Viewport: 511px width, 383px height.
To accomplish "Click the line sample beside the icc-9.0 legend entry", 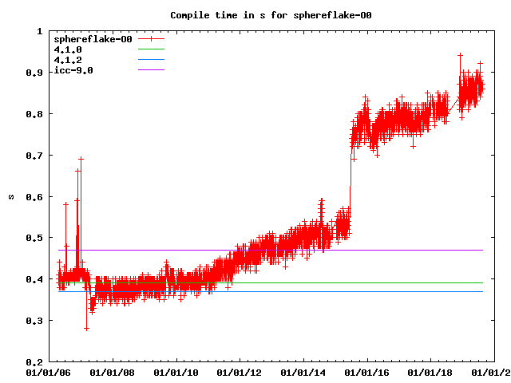I will tap(151, 70).
